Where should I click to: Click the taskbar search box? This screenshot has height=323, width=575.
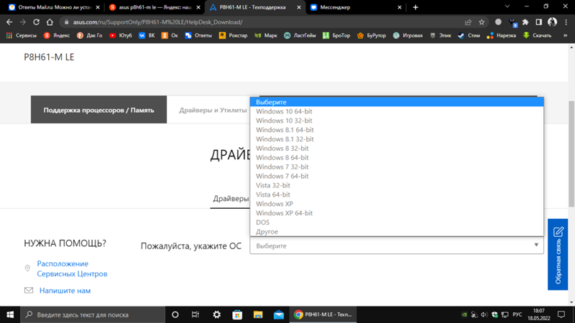pyautogui.click(x=93, y=314)
